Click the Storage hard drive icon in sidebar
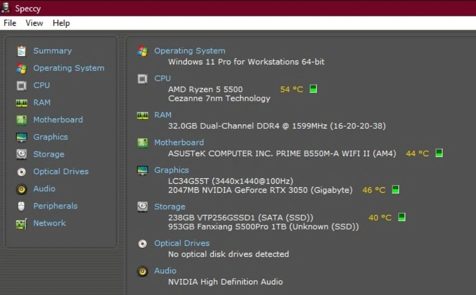Image resolution: width=476 pixels, height=295 pixels. 21,155
